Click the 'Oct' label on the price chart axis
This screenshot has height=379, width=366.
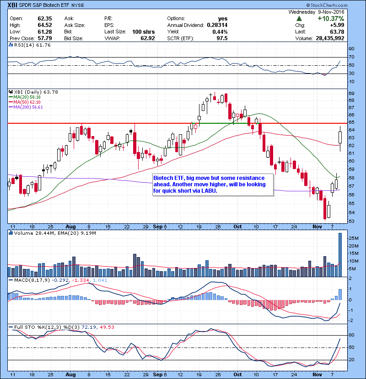[x=237, y=227]
